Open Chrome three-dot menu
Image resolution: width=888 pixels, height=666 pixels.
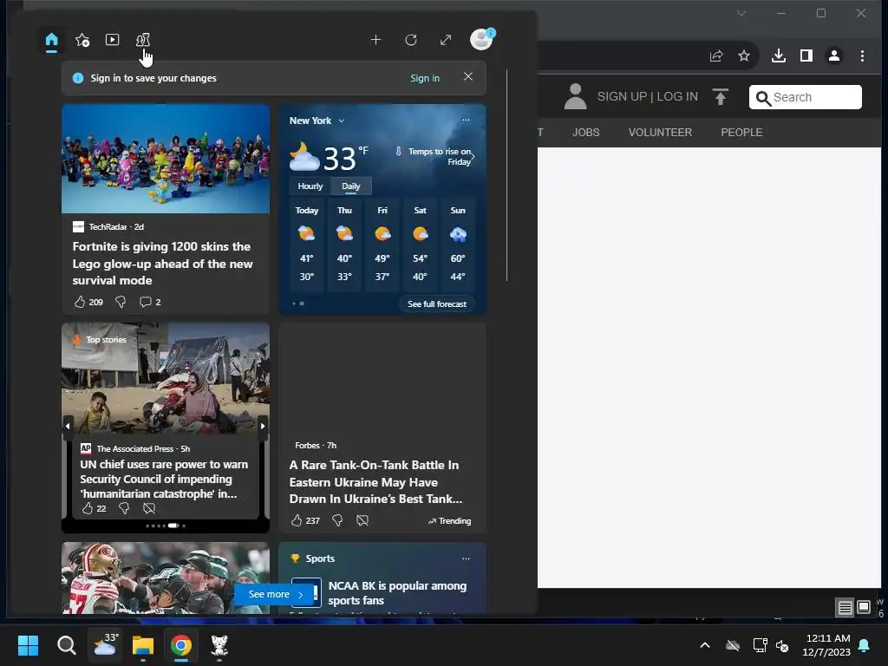[x=862, y=55]
